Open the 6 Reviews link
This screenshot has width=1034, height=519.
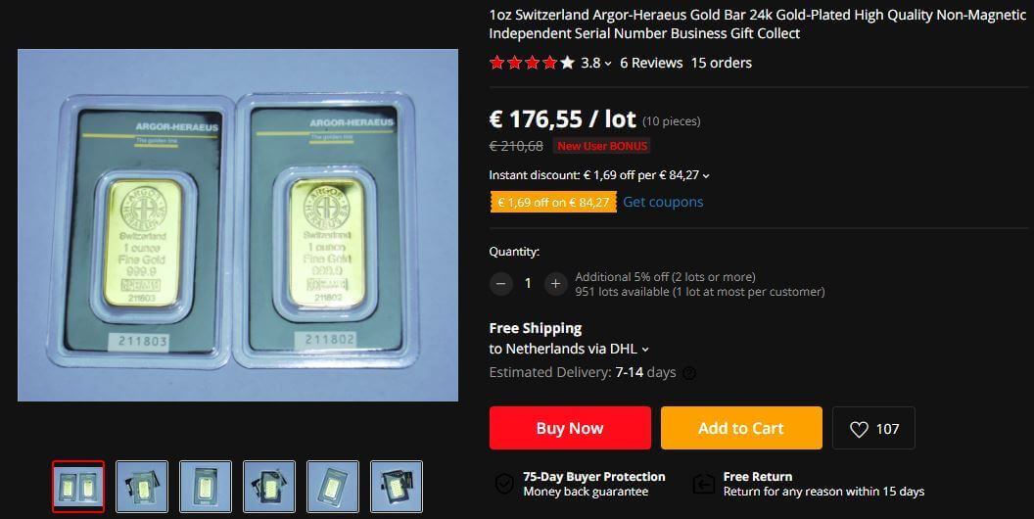[651, 63]
